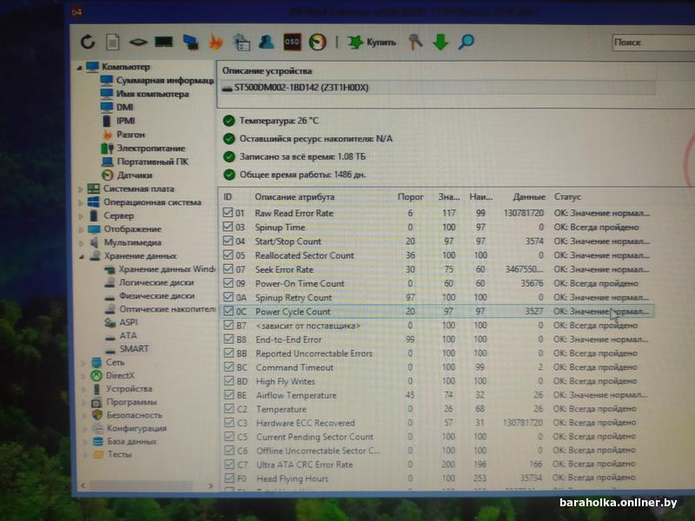Viewport: 695px width, 521px height.
Task: Click the tree horizontal scrollbar right arrow
Action: 210,486
